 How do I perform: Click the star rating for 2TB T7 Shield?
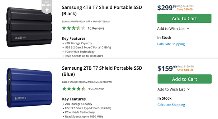pyautogui.click(x=74, y=89)
